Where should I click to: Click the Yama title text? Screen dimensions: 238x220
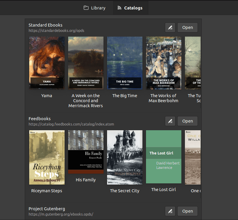(47, 96)
